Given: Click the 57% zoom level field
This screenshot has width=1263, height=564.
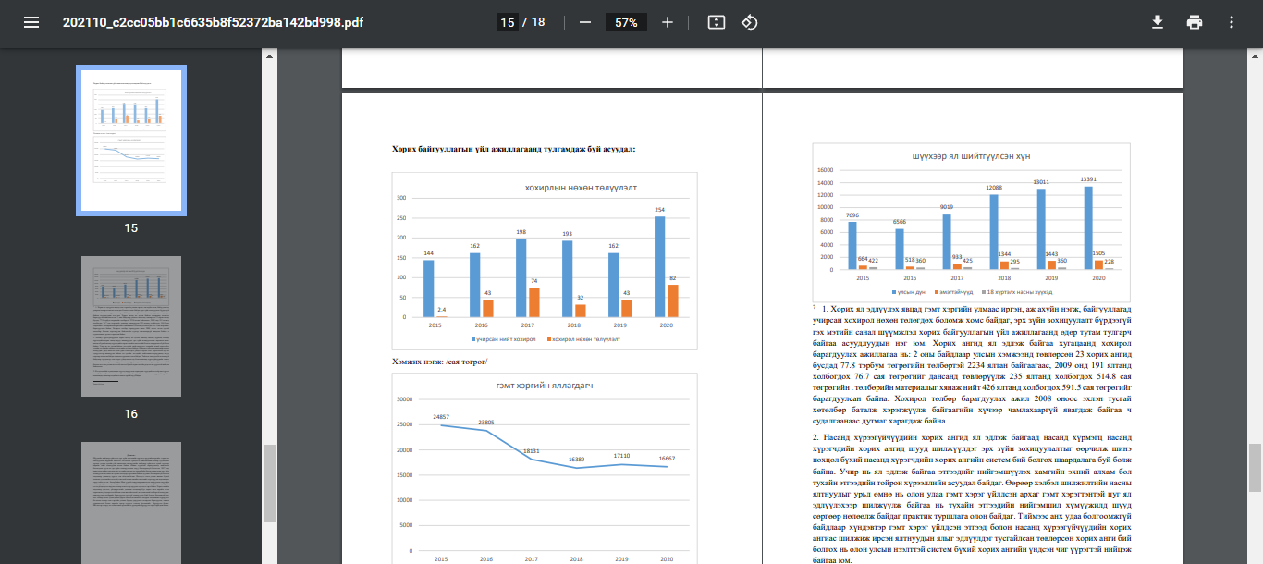Looking at the screenshot, I should coord(626,22).
